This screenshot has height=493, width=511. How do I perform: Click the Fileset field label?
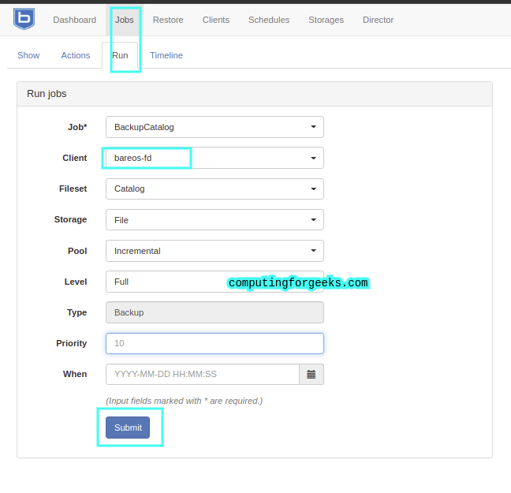coord(73,189)
